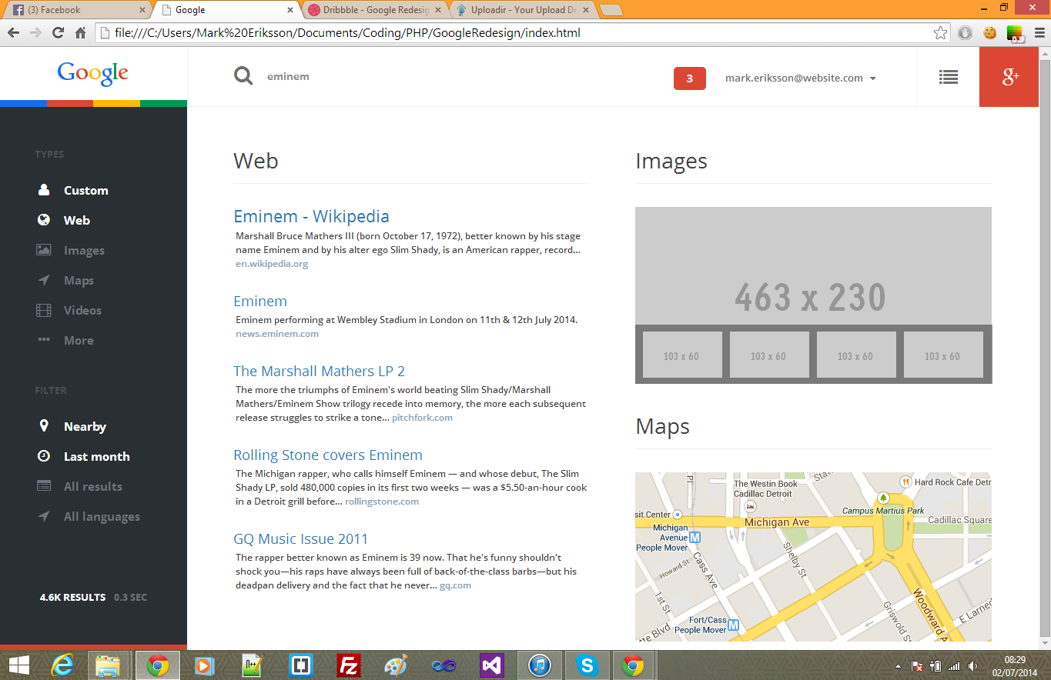The image size is (1051, 680).
Task: Select the Custom search type
Action: [x=44, y=190]
